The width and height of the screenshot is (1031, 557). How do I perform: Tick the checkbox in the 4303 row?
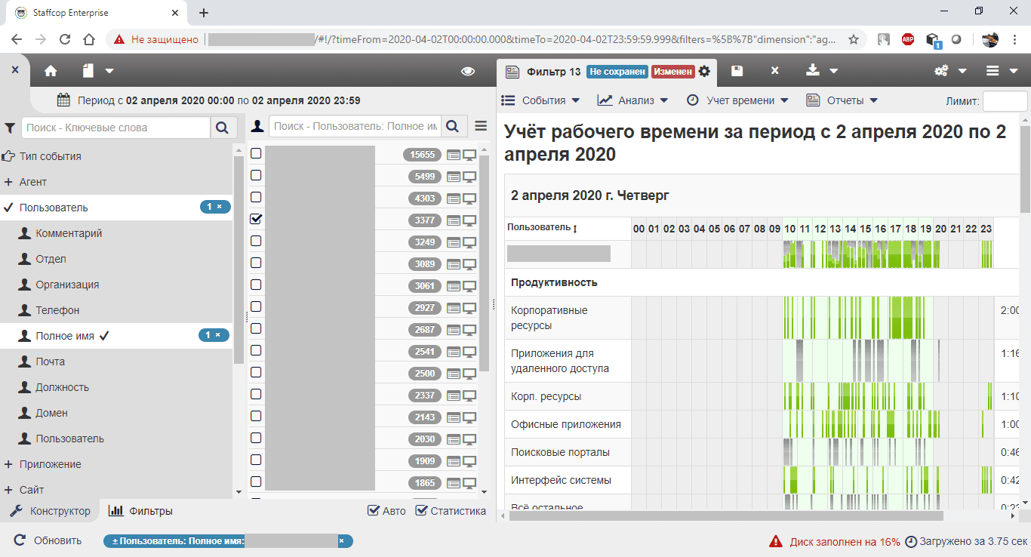tap(256, 197)
